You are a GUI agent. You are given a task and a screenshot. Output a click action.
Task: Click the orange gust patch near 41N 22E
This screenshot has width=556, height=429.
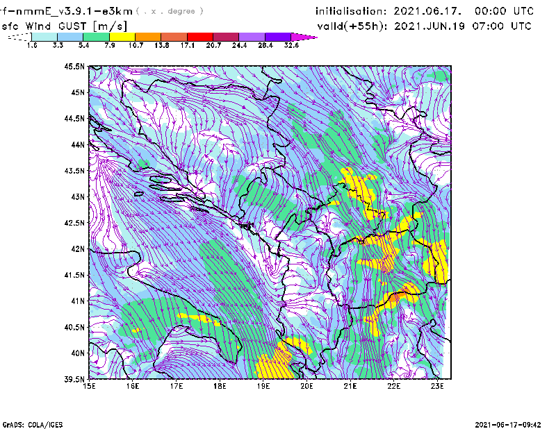397,296
